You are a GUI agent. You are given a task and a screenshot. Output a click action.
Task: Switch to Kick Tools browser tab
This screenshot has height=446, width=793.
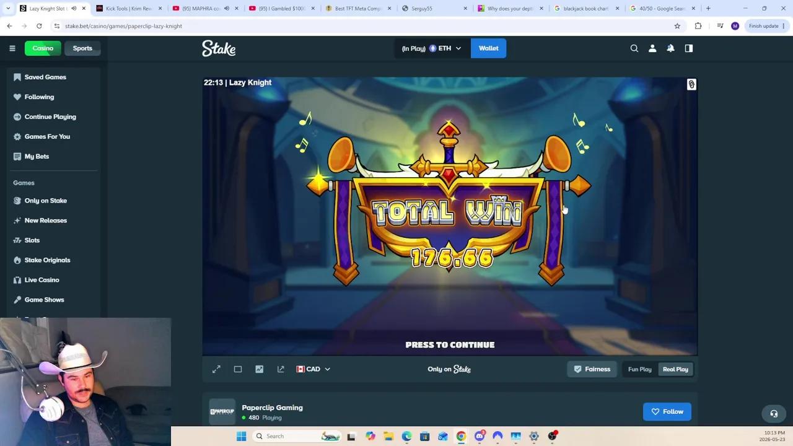point(129,9)
